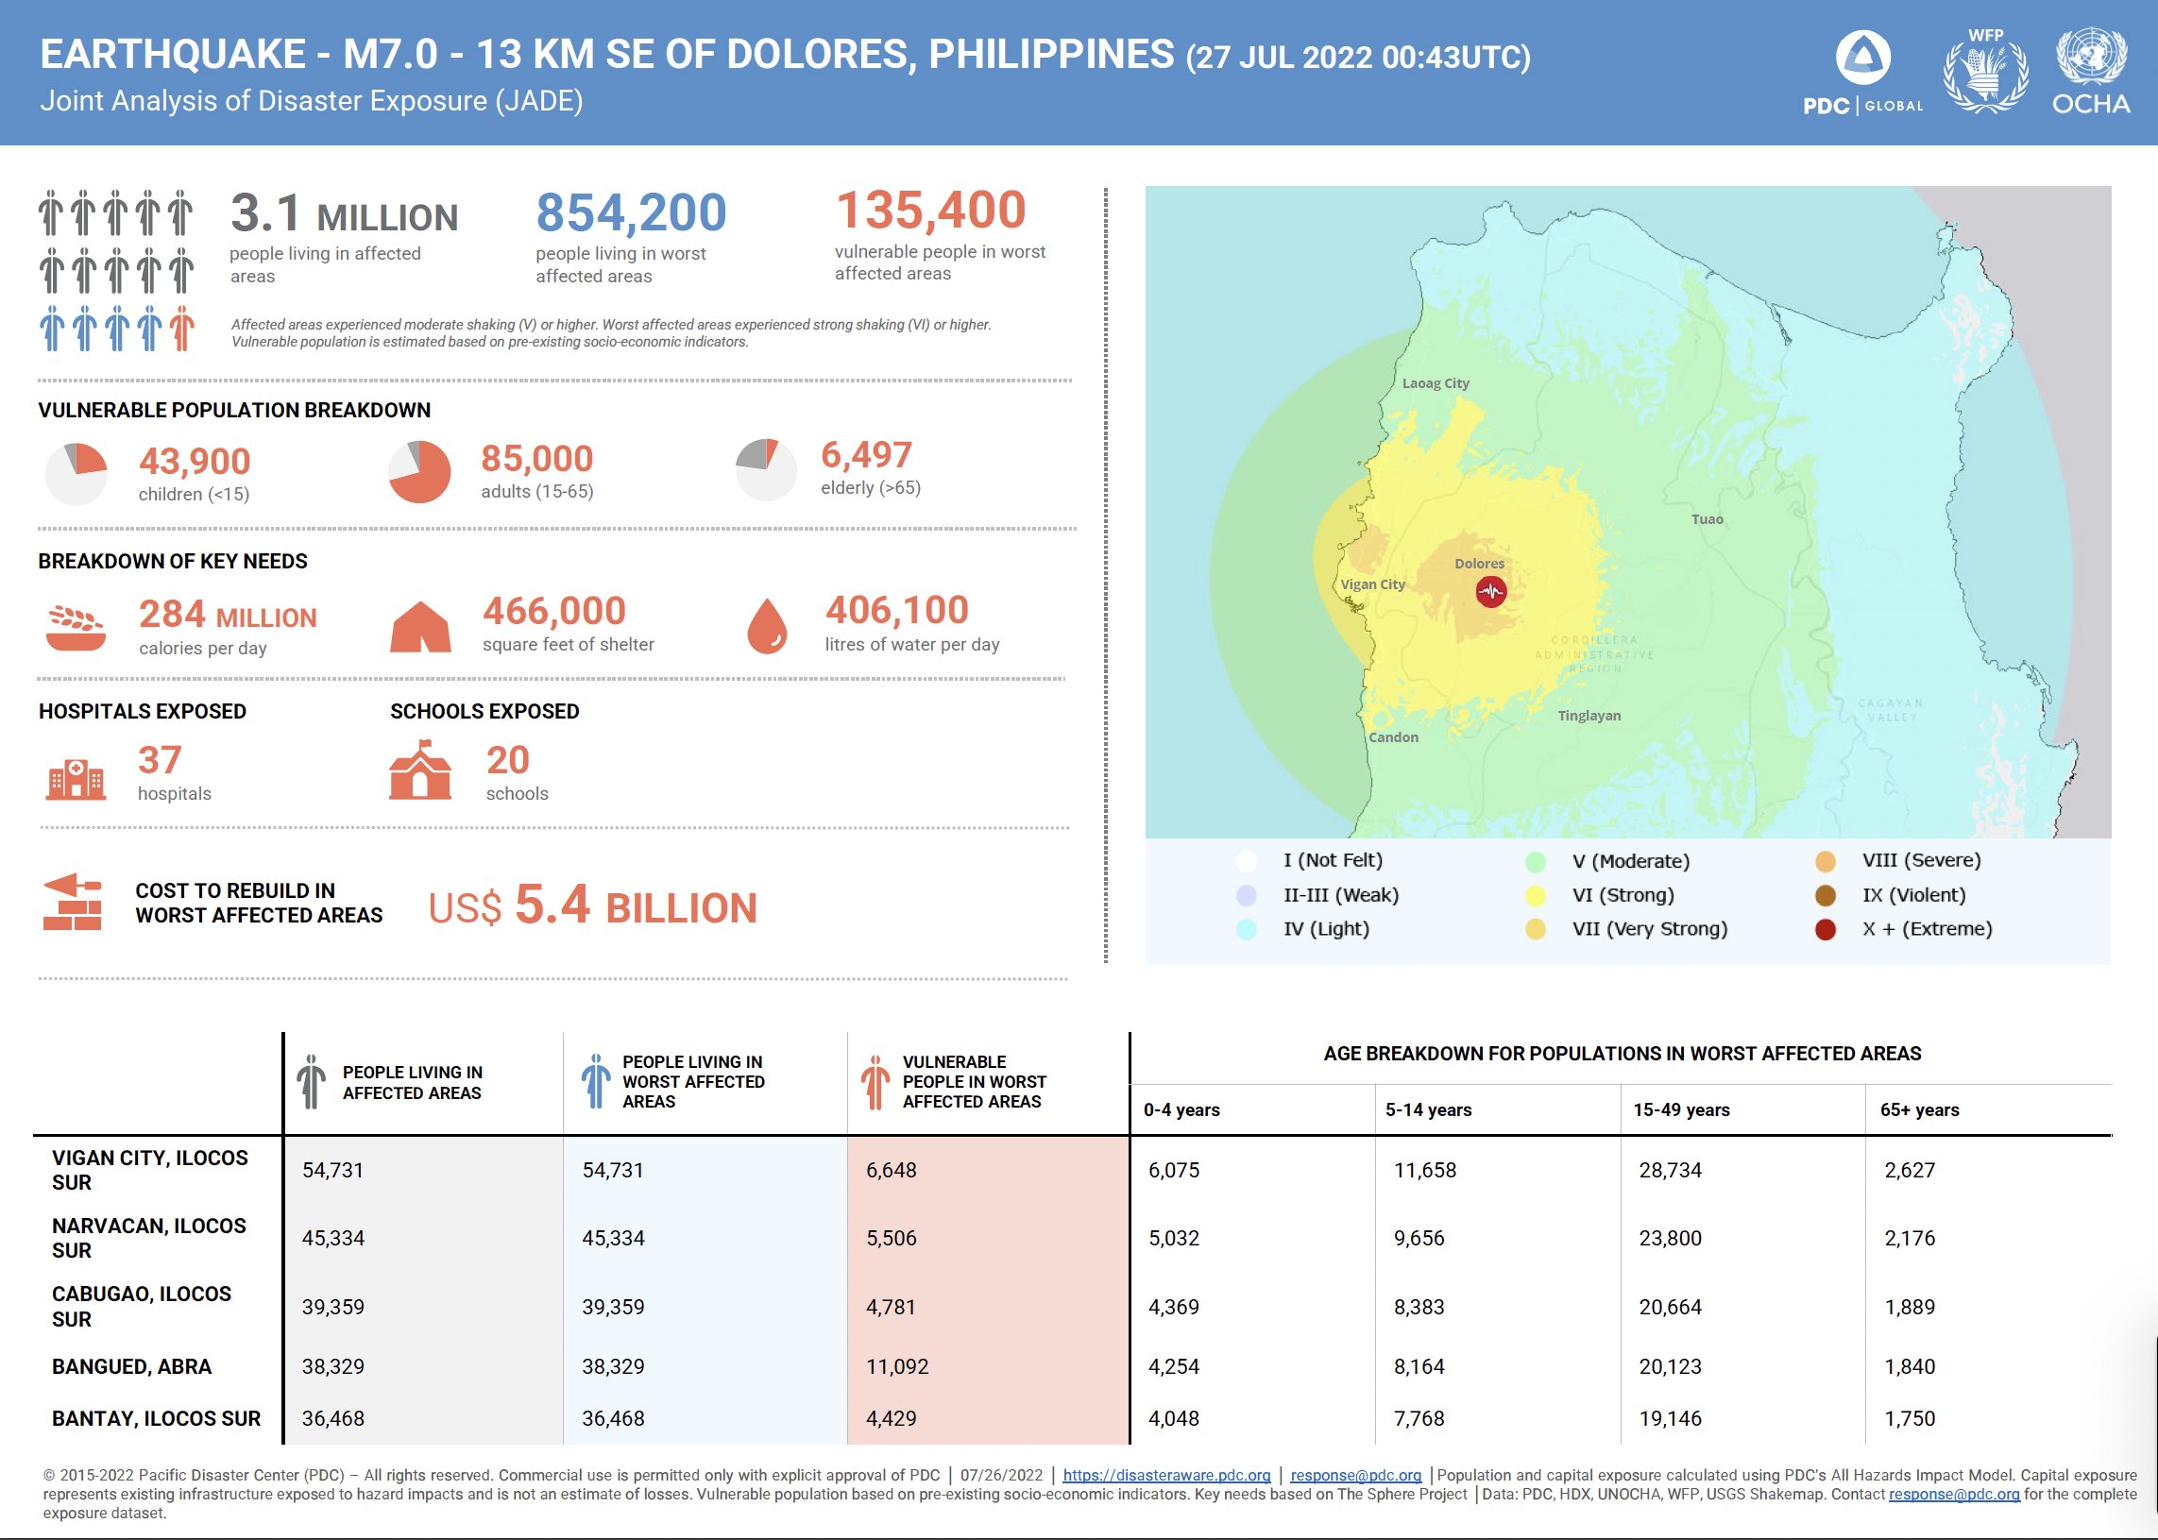Click the Dolores map label
This screenshot has height=1540, width=2158.
1479,564
